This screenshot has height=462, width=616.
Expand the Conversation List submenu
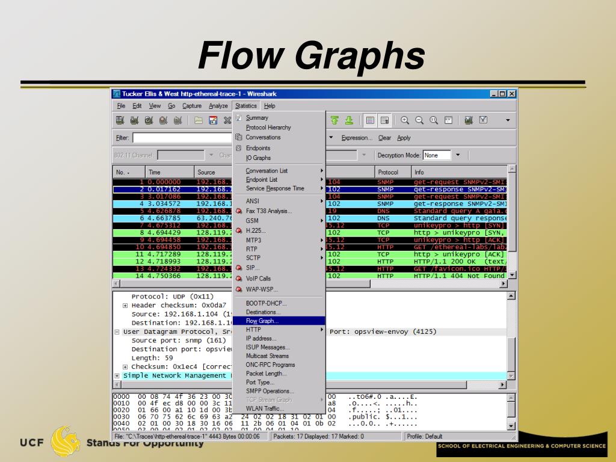point(279,171)
